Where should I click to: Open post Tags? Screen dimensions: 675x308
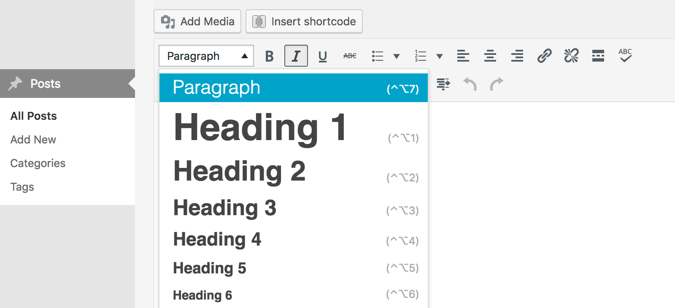[22, 187]
